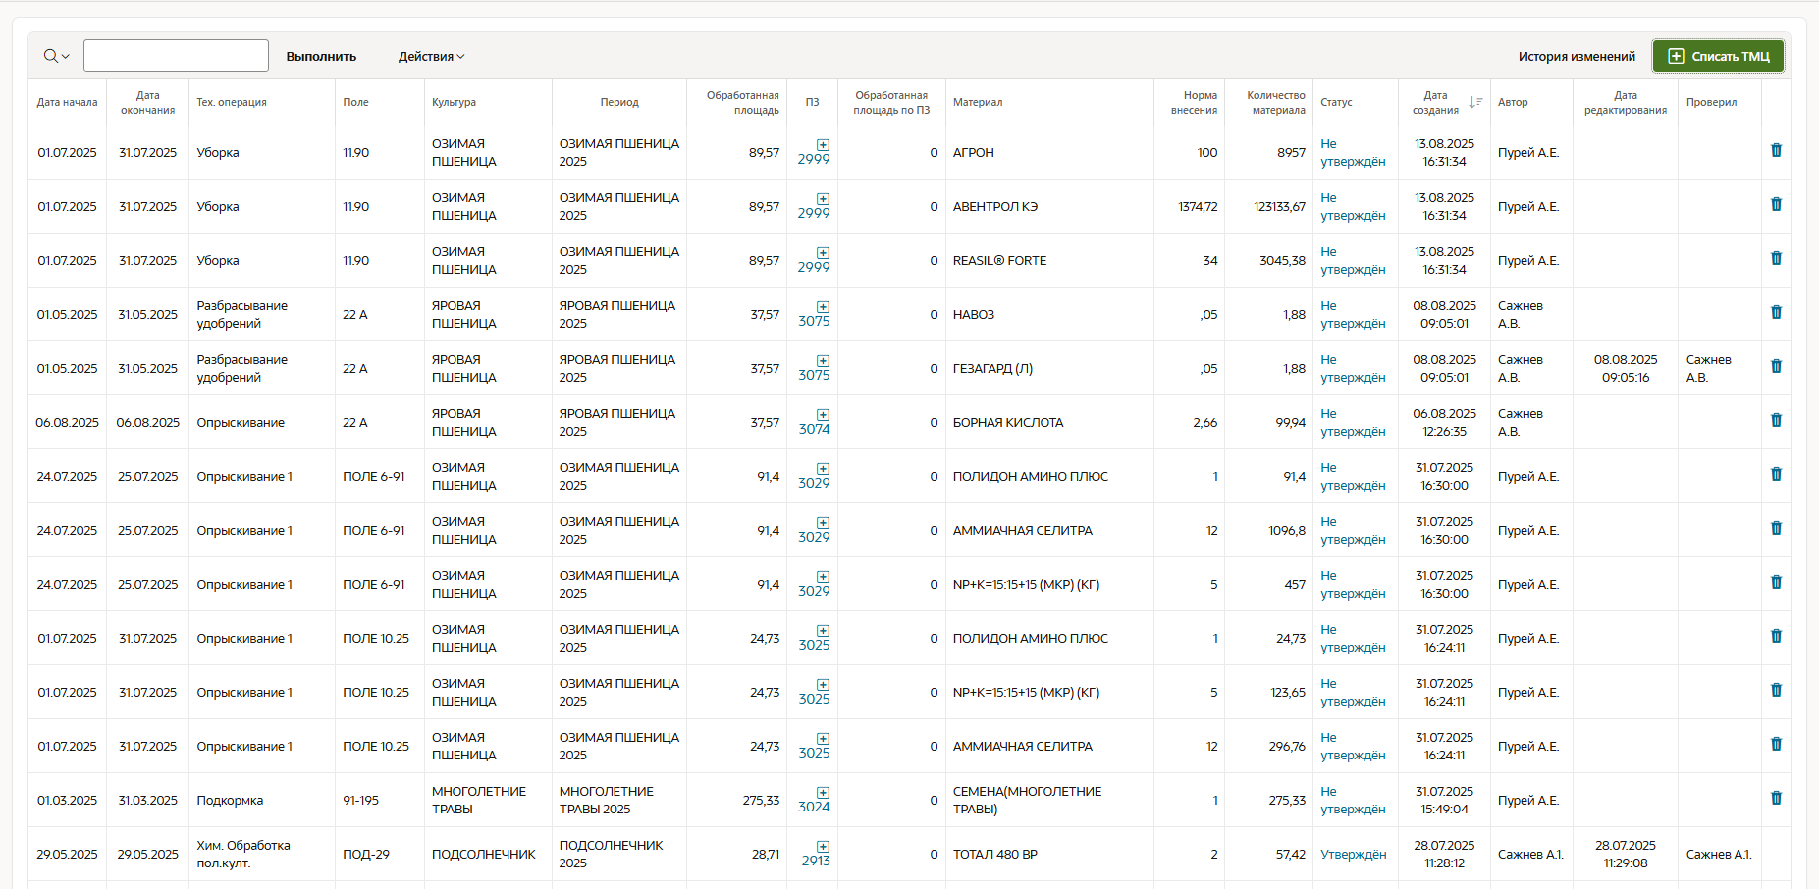The width and height of the screenshot is (1819, 889).
Task: Open ПЗ link 3024
Action: (x=814, y=807)
